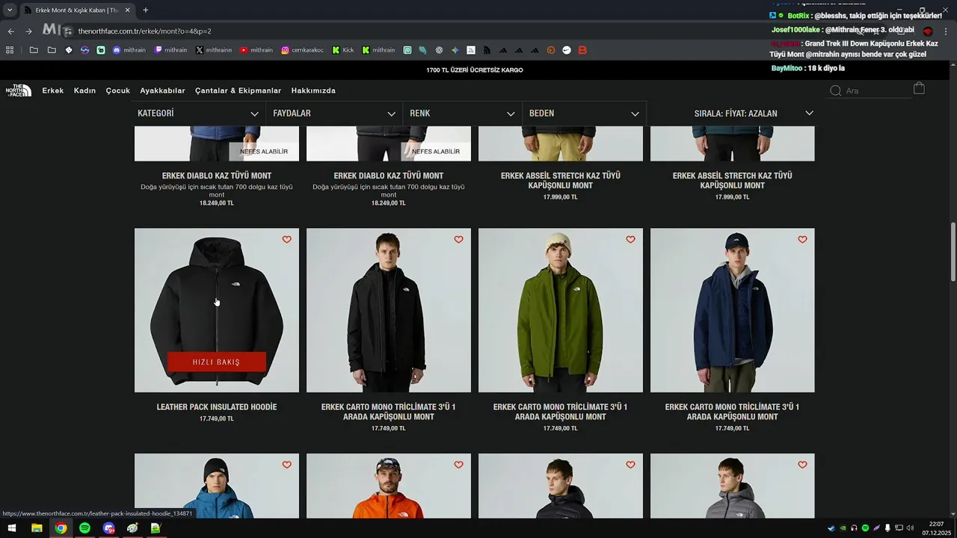Toggle heart on the green Carto Mono Triclimate jacket
The image size is (957, 538).
[630, 240]
